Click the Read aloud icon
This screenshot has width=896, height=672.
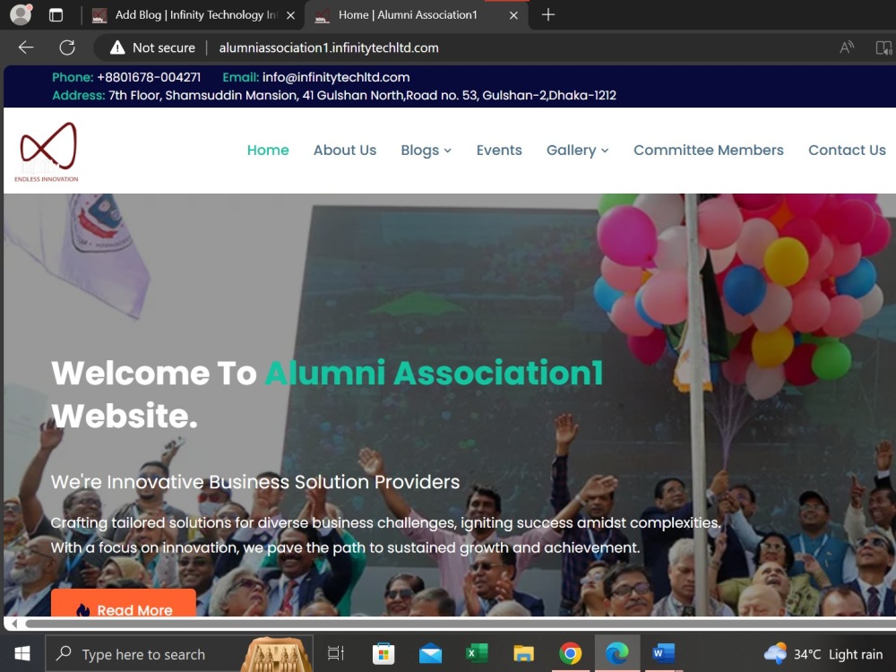coord(847,47)
